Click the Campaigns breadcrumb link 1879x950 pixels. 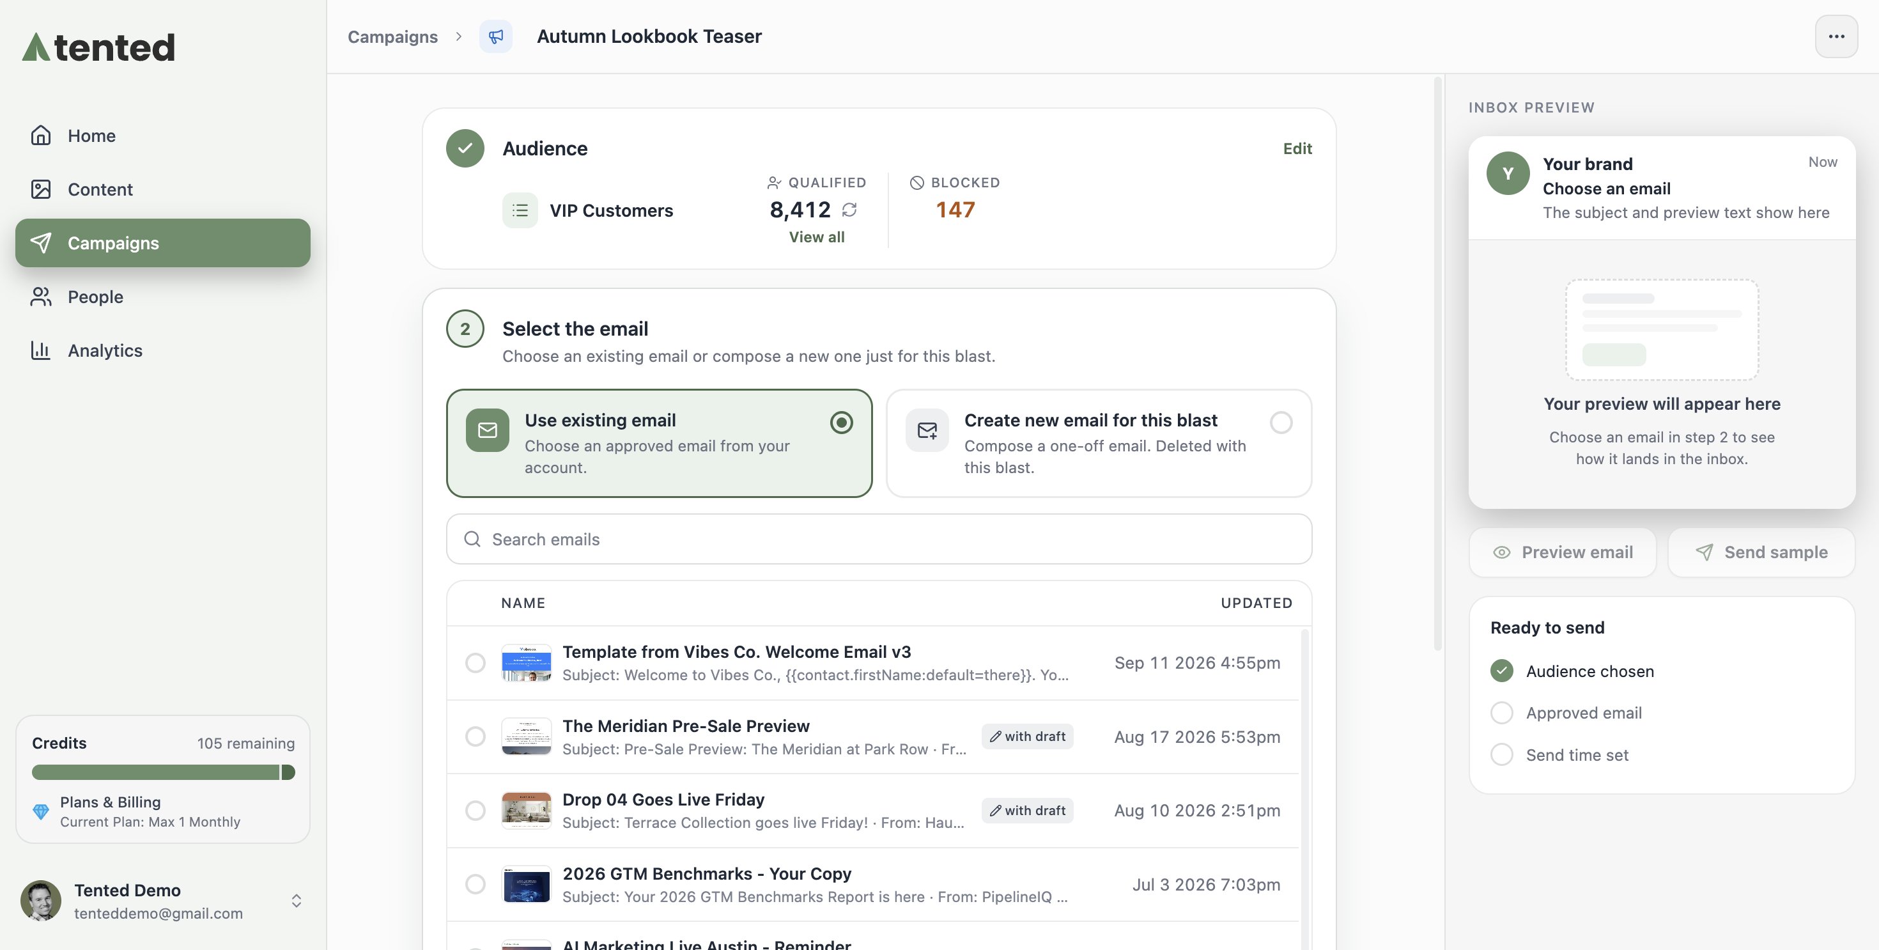[392, 36]
